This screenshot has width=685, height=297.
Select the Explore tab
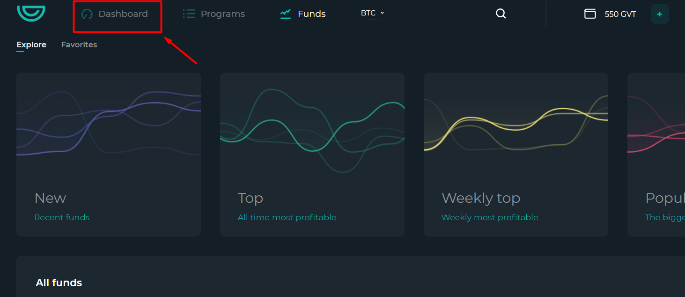(x=31, y=45)
